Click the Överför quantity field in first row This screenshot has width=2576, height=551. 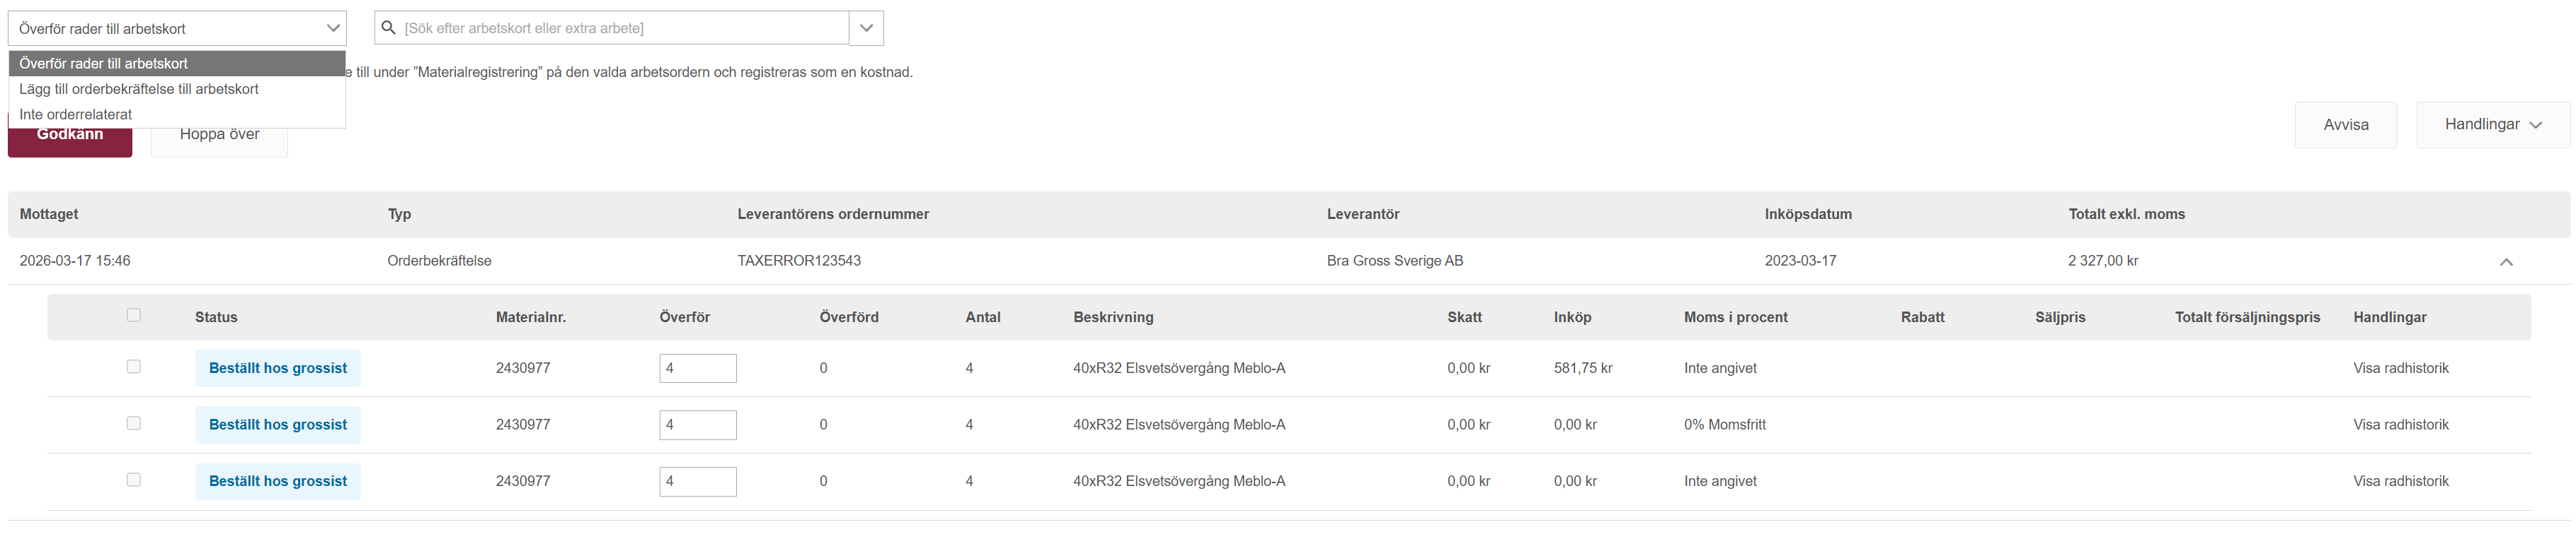coord(698,368)
